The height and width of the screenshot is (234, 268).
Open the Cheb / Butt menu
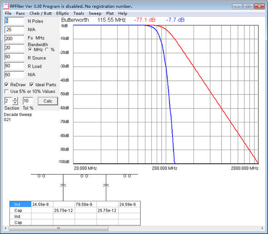[x=40, y=13]
